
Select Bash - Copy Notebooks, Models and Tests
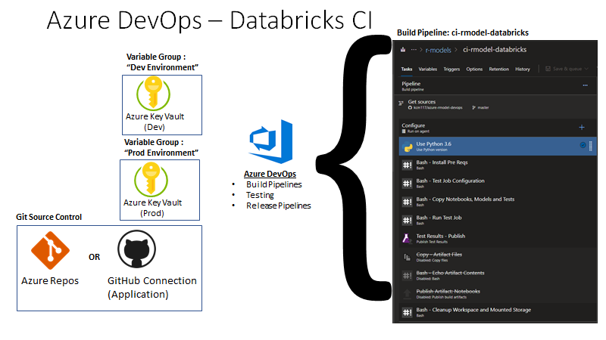point(498,202)
